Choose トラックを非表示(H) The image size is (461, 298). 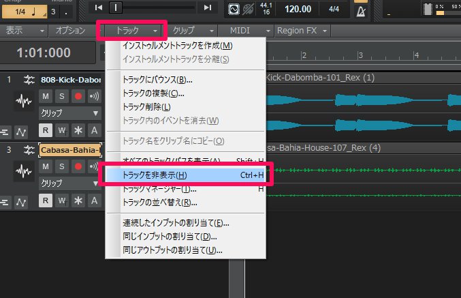(x=185, y=175)
